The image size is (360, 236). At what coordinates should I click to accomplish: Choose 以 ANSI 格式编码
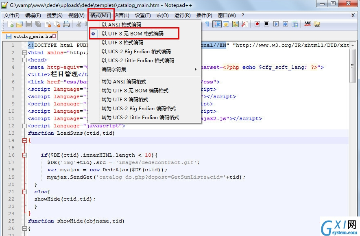click(x=144, y=24)
